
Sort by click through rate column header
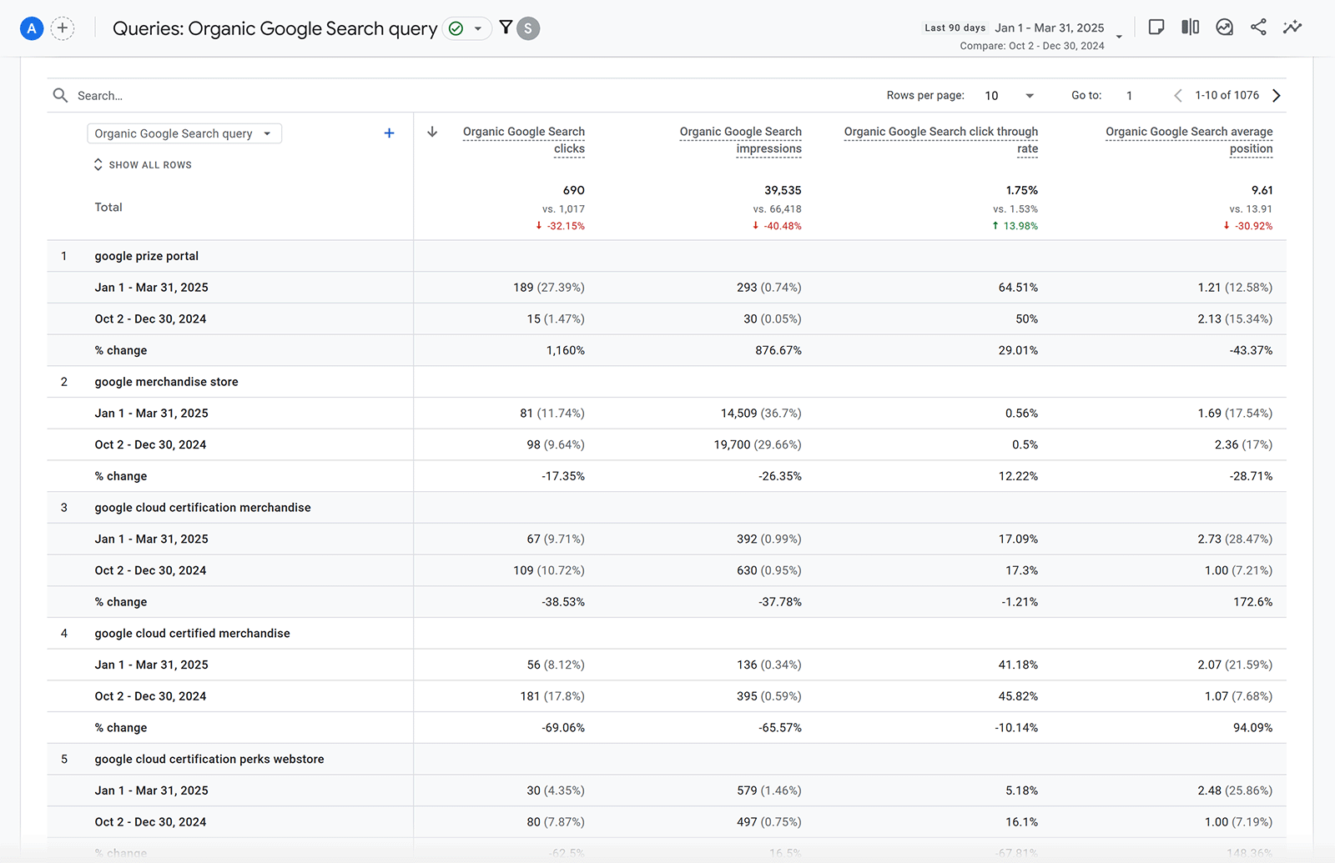[x=941, y=140]
